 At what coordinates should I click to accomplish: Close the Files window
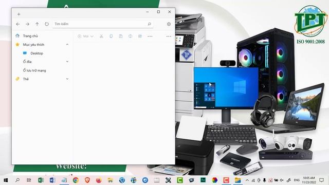[170, 12]
